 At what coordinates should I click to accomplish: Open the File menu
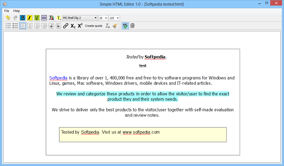[x=7, y=11]
